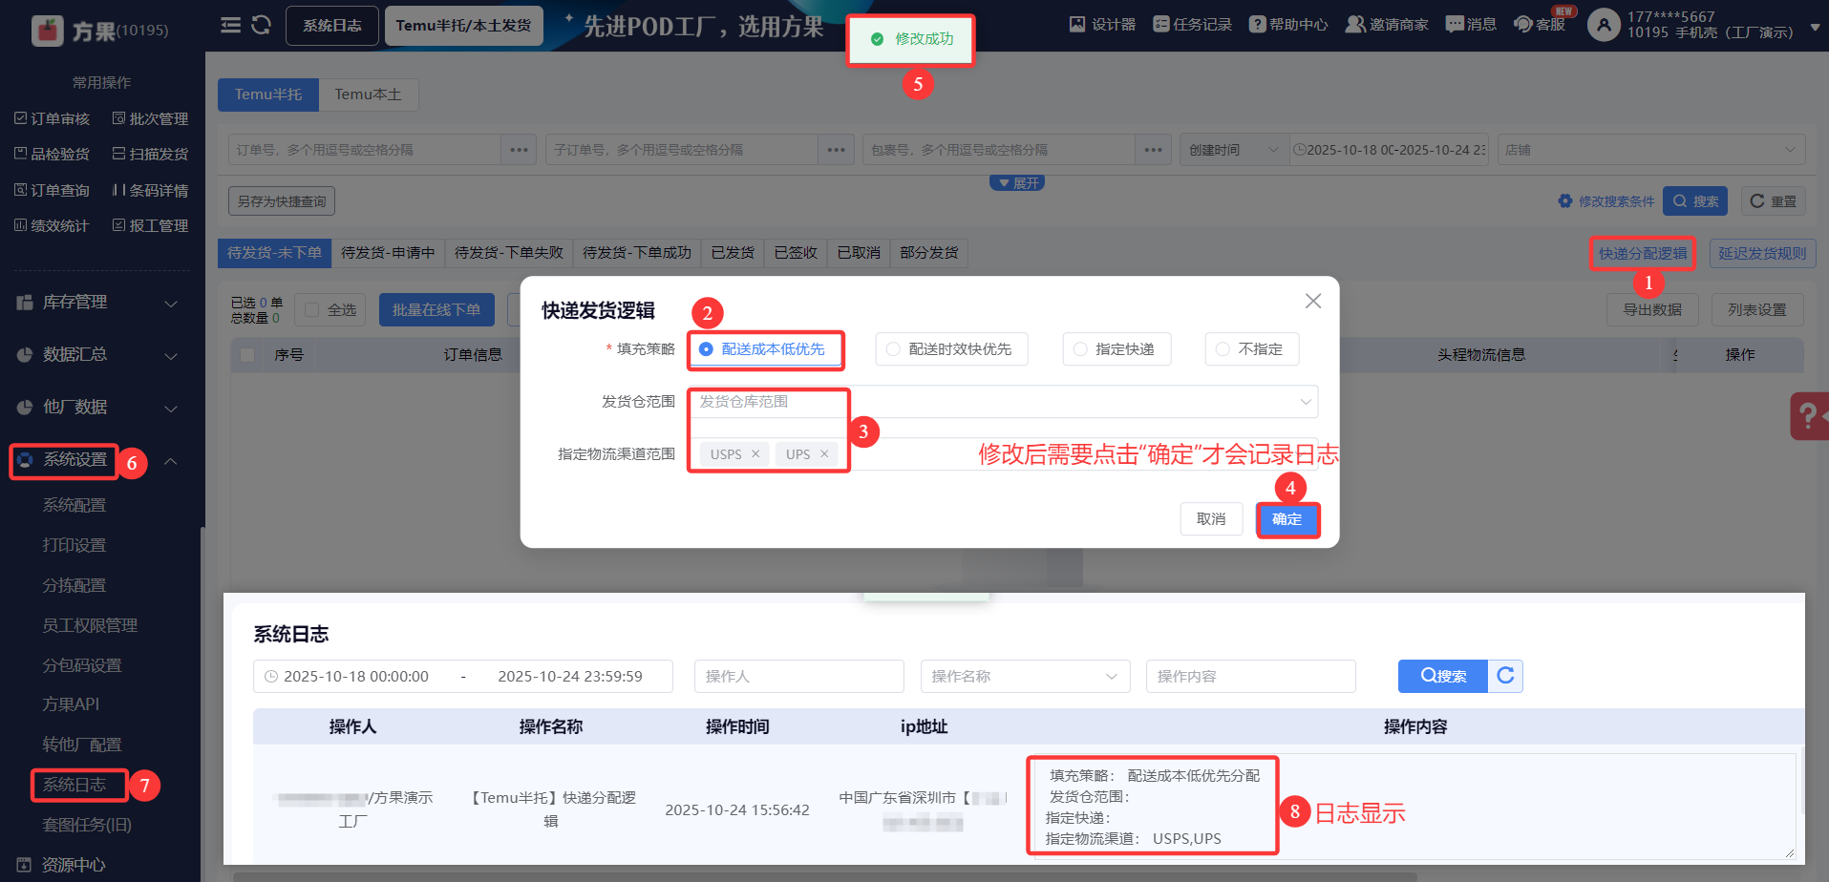Image resolution: width=1829 pixels, height=882 pixels.
Task: Open 报工管理 shortcut
Action: tap(151, 225)
